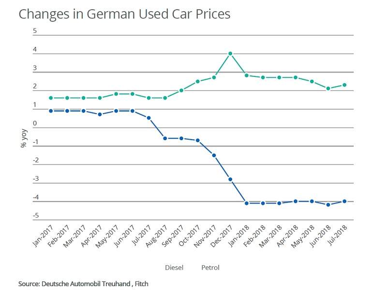
Task: Select the blue data point at Nov-2017
Action: pyautogui.click(x=214, y=155)
